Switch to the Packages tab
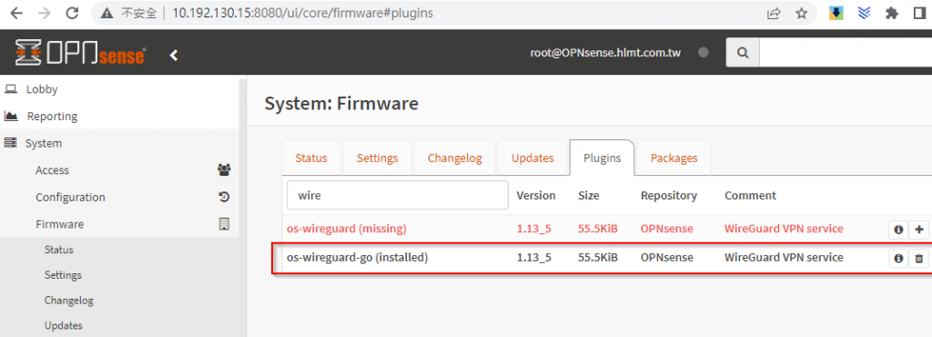 (674, 158)
